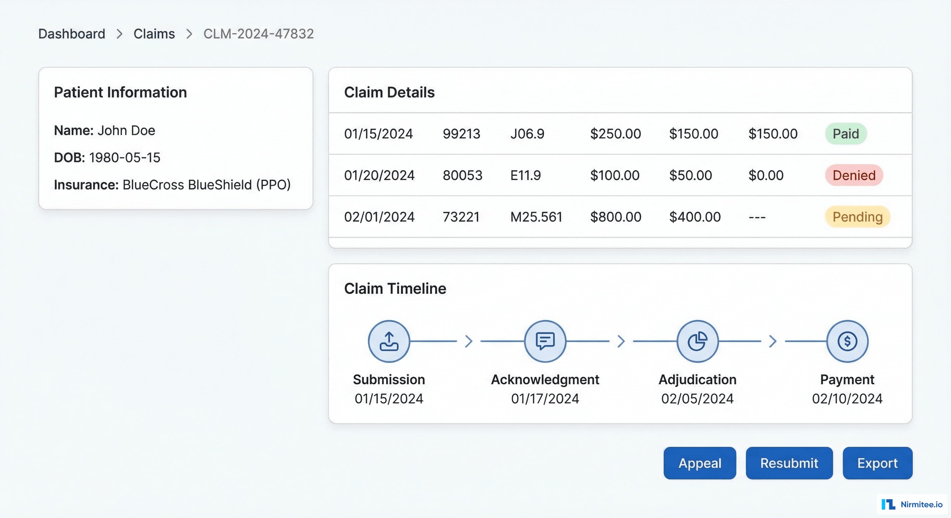Select the yellow Pending status badge
Image resolution: width=951 pixels, height=518 pixels.
(x=857, y=217)
